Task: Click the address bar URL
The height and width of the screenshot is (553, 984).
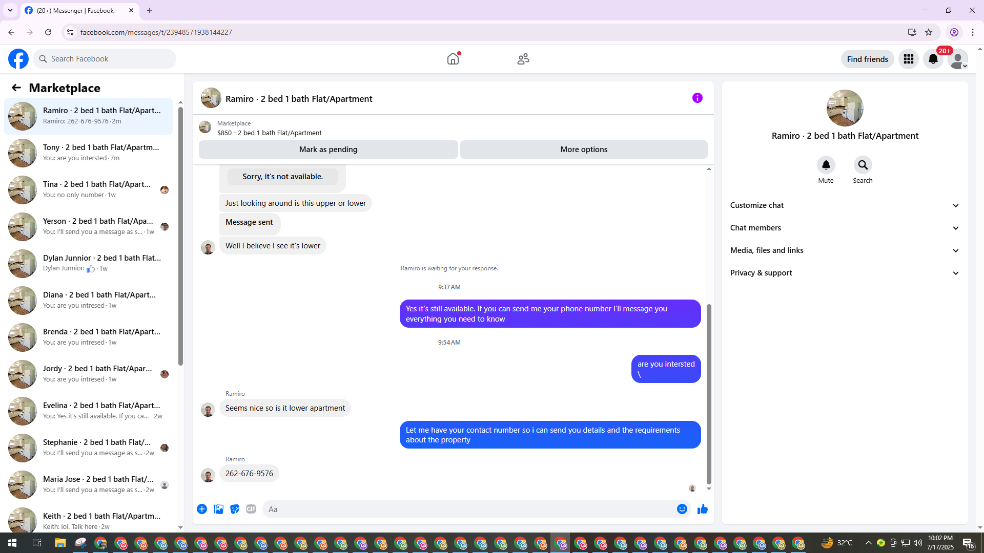Action: (156, 32)
